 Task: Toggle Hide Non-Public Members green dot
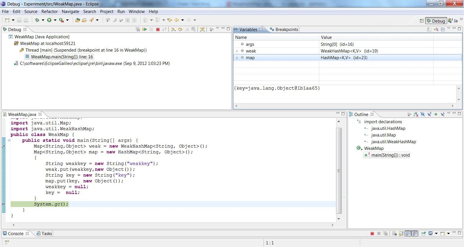coord(436,114)
